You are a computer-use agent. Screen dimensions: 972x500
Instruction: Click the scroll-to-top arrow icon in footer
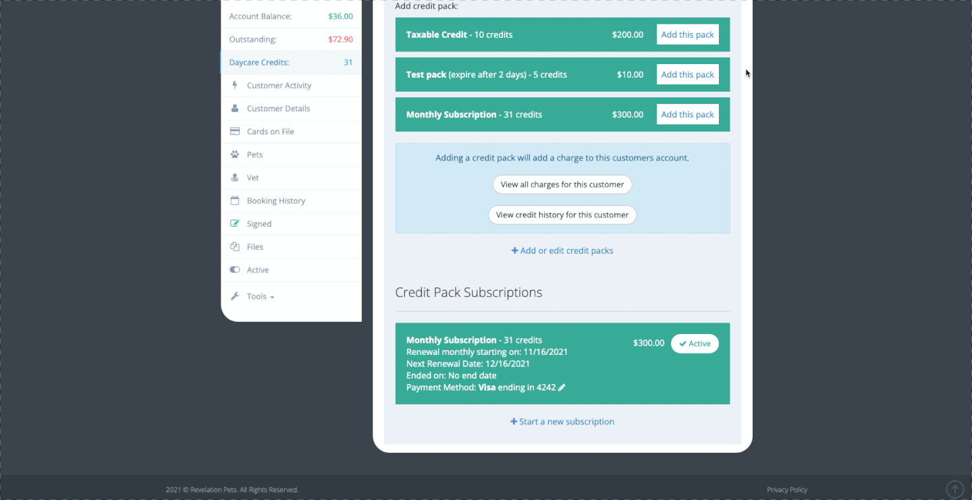[954, 489]
